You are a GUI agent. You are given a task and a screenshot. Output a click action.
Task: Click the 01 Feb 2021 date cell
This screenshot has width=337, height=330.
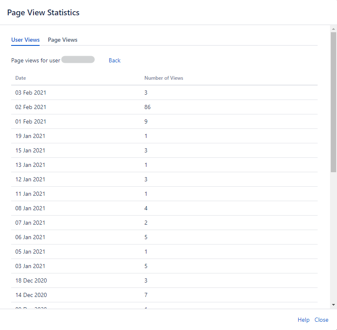point(31,121)
